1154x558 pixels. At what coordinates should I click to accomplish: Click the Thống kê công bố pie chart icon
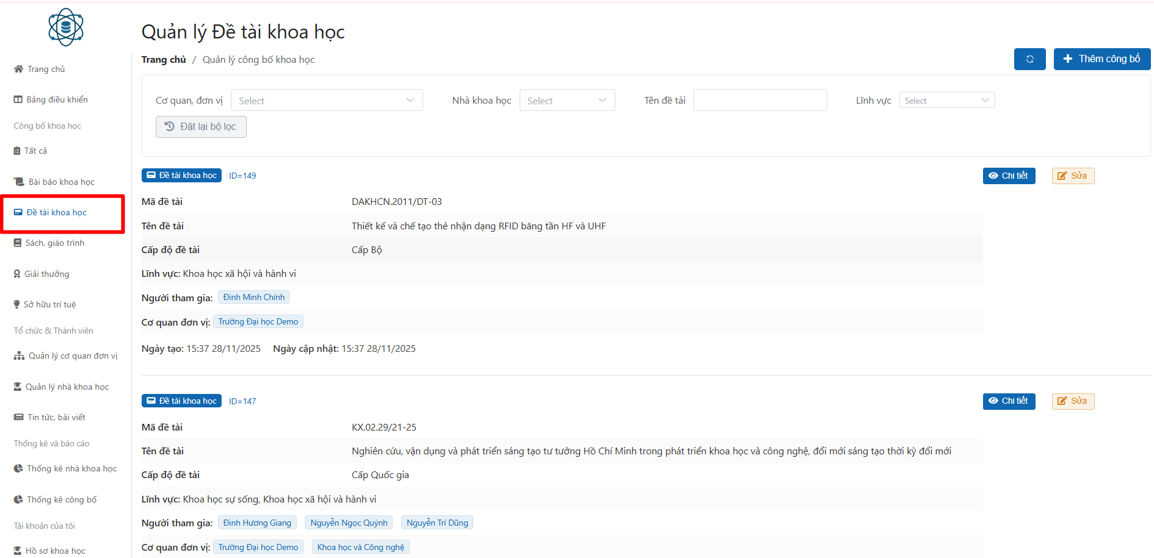point(18,499)
